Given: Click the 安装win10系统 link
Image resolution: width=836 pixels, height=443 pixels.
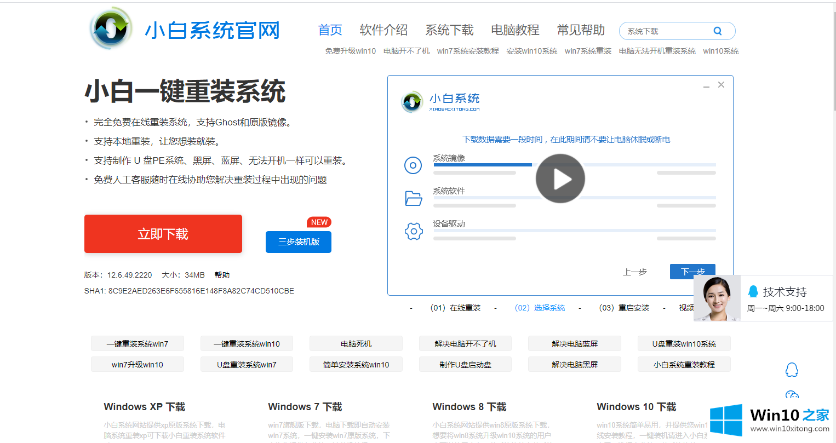Looking at the screenshot, I should pyautogui.click(x=532, y=51).
